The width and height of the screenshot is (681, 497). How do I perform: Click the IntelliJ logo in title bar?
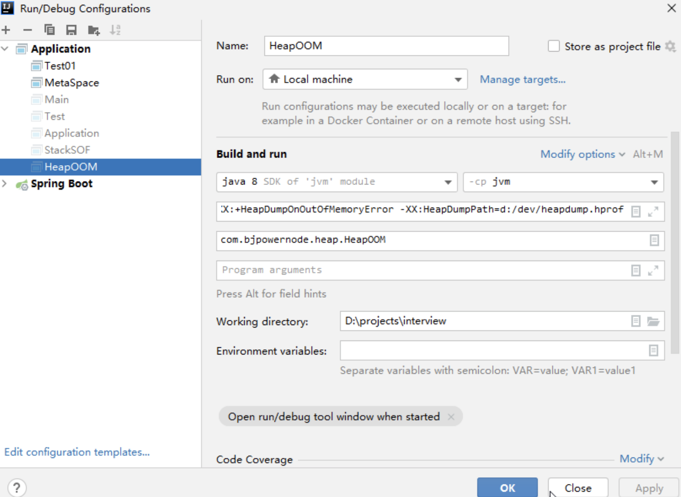[8, 8]
